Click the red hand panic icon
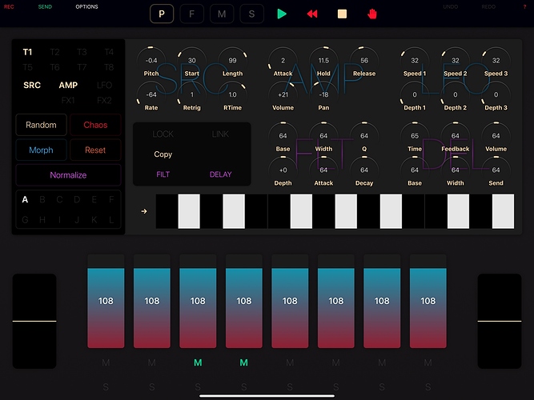The width and height of the screenshot is (534, 400). pos(372,14)
